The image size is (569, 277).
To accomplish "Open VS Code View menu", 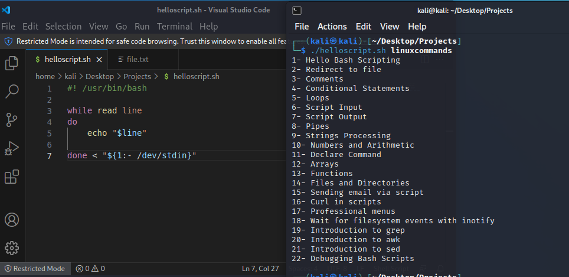I will (x=99, y=27).
